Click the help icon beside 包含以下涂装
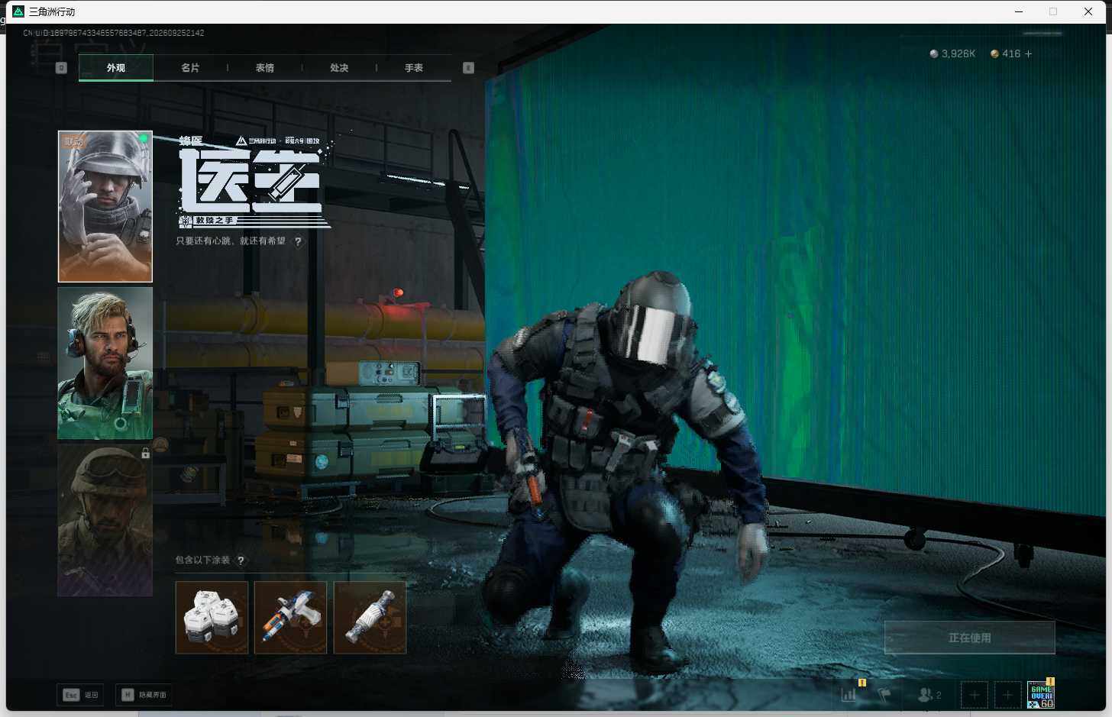 (241, 560)
